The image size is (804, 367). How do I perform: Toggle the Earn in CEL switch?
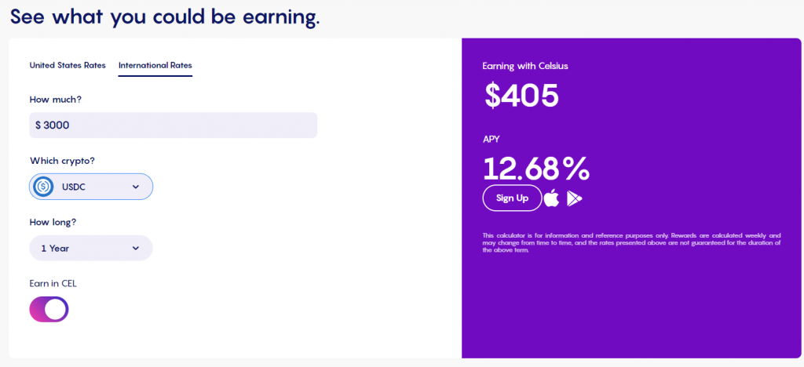tap(49, 309)
